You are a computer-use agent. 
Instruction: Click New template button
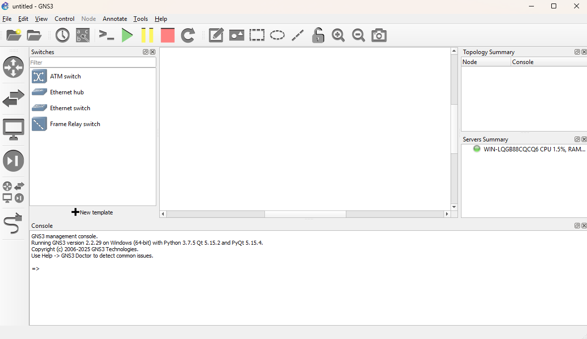pos(92,212)
